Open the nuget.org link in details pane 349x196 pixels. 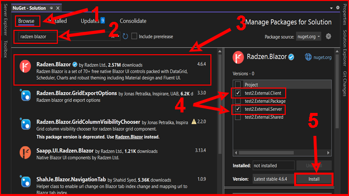(322, 57)
